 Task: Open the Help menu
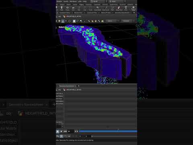click(84, 1)
